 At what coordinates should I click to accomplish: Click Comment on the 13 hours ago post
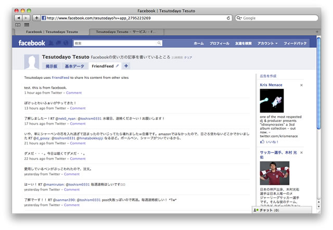pyautogui.click(x=78, y=108)
